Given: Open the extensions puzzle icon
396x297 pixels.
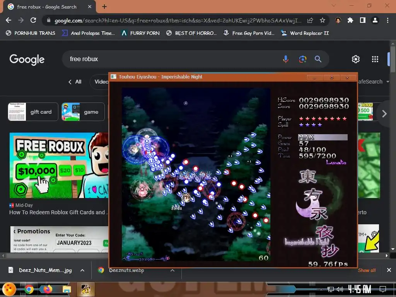Looking at the screenshot, I should (x=350, y=20).
